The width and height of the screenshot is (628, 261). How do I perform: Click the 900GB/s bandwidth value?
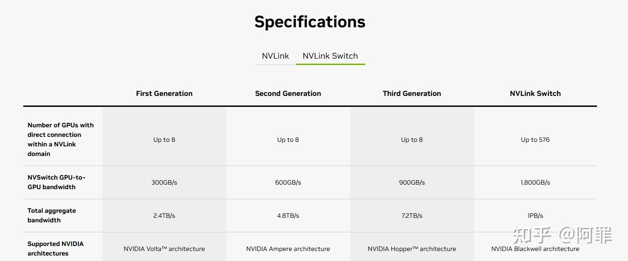(x=412, y=182)
